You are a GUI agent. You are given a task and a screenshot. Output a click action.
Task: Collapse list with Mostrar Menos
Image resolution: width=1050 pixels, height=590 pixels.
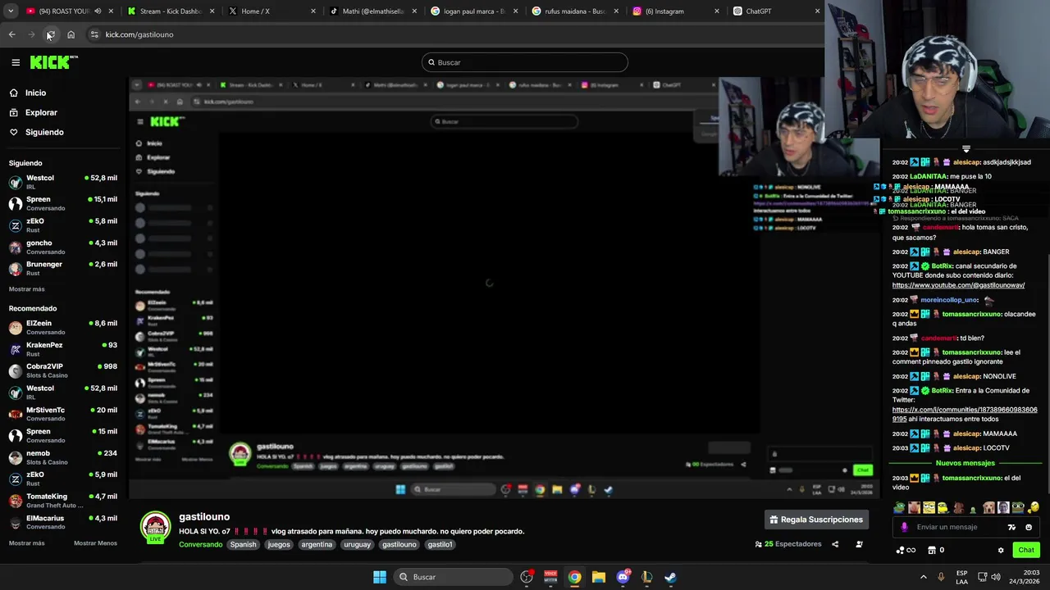click(95, 543)
